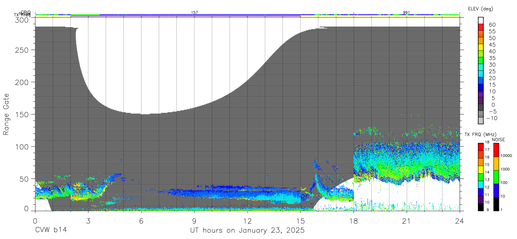Click the '18' tick on UT hours axis
517x239 pixels.
click(x=354, y=220)
